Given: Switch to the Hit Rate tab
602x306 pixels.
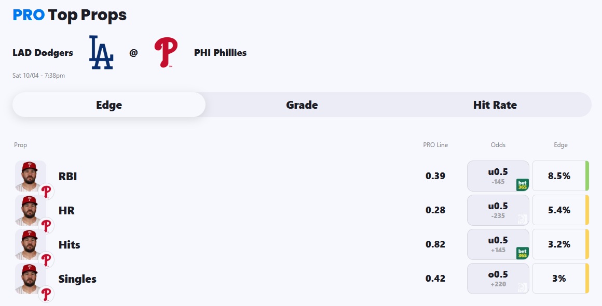Looking at the screenshot, I should [495, 105].
